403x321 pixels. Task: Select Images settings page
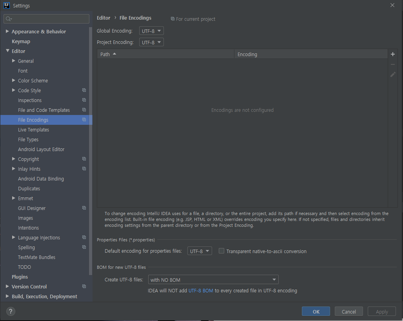25,218
